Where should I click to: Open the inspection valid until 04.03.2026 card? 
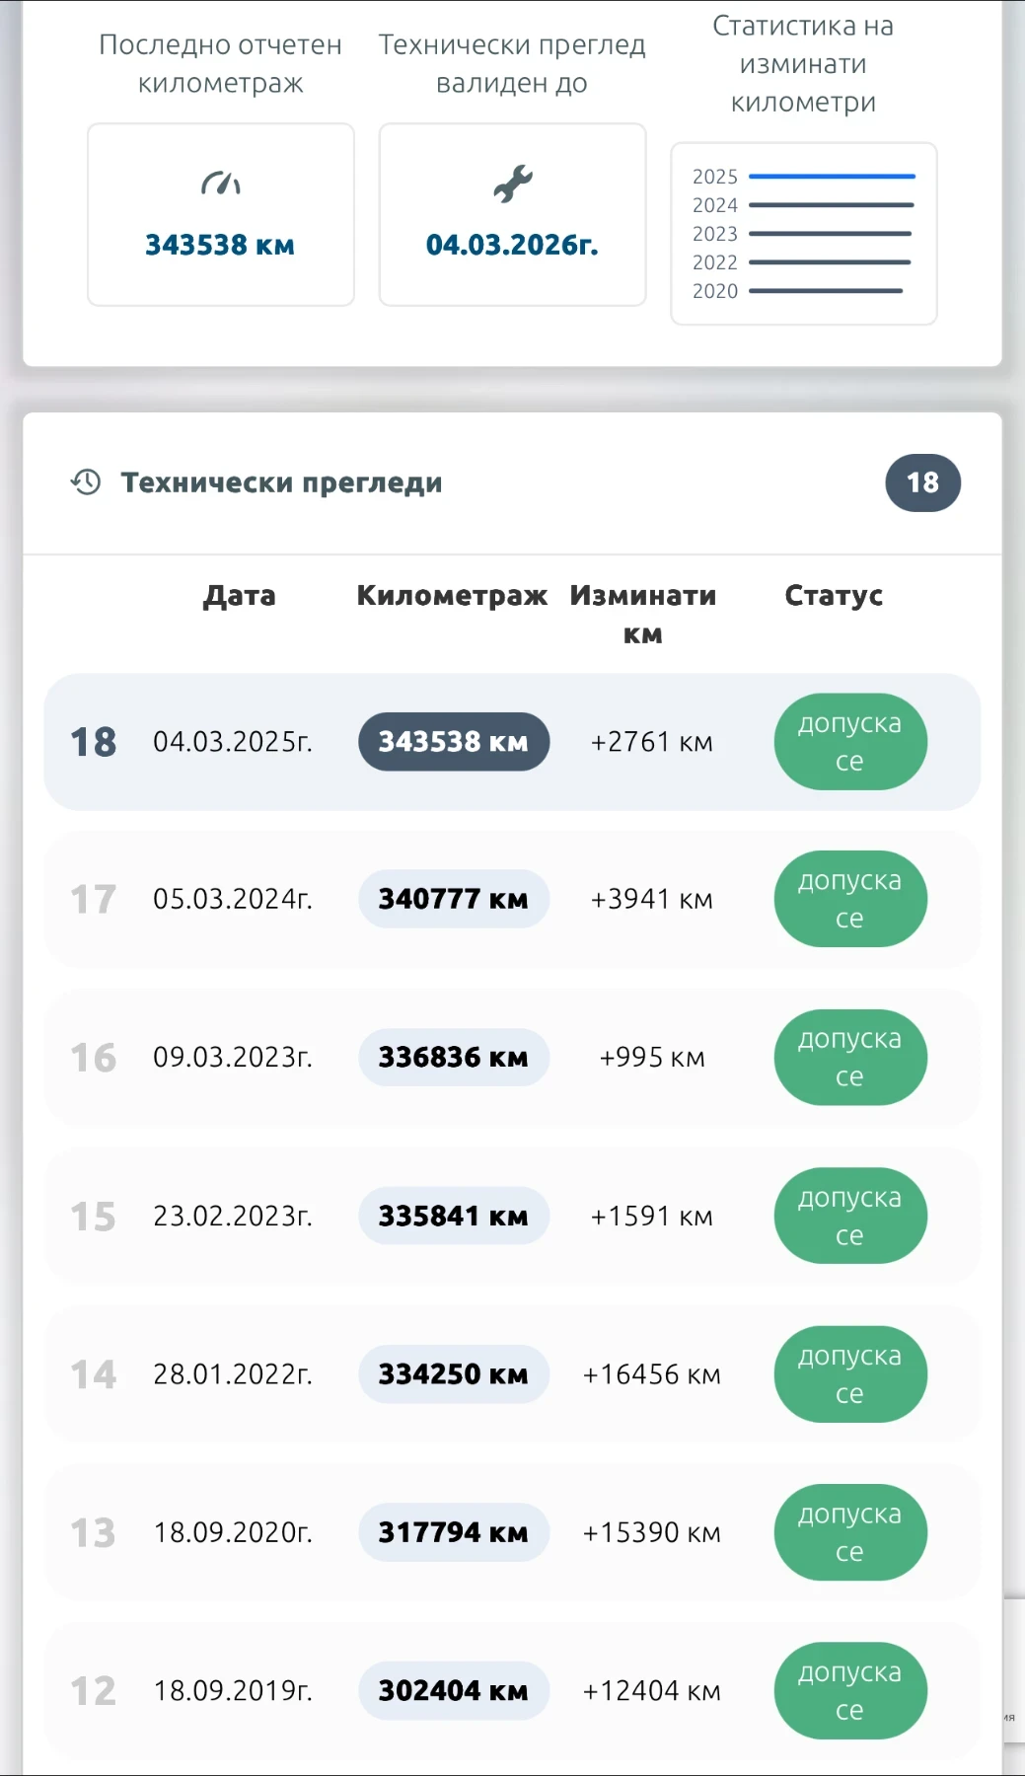[x=513, y=215]
